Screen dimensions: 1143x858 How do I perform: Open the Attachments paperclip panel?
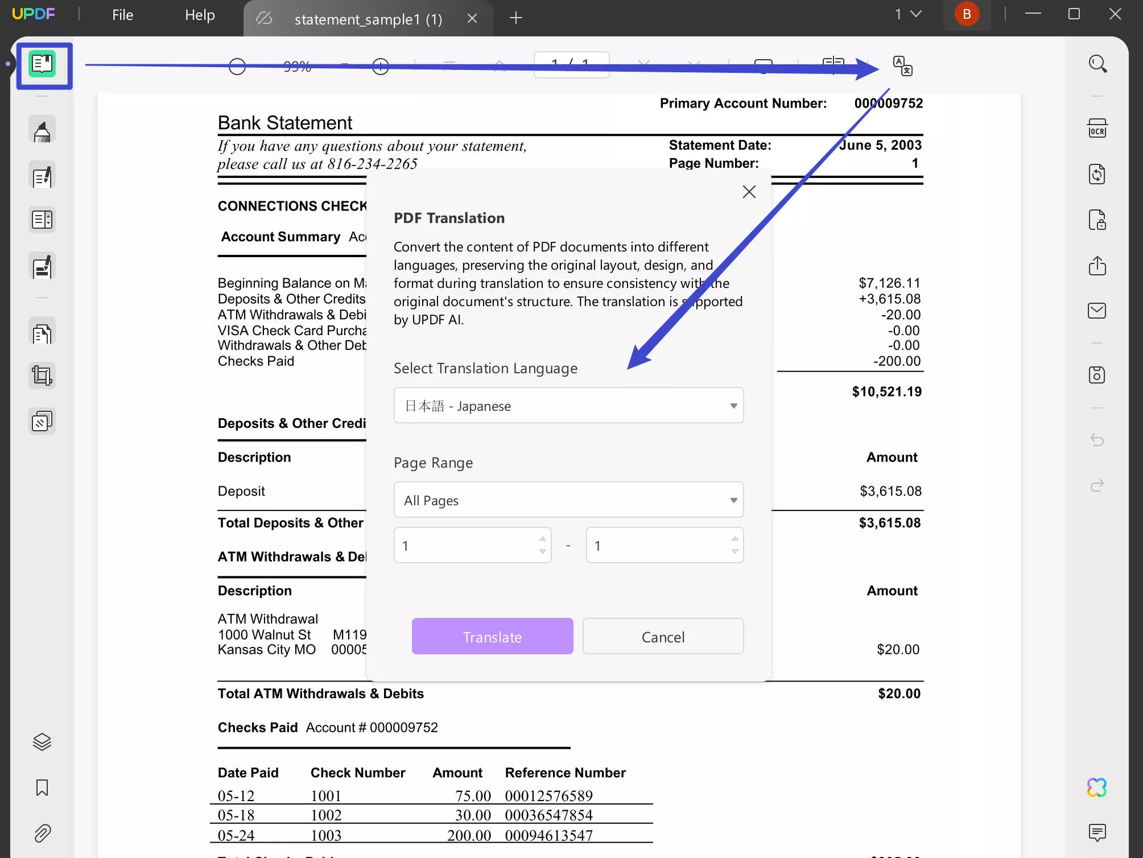coord(42,834)
